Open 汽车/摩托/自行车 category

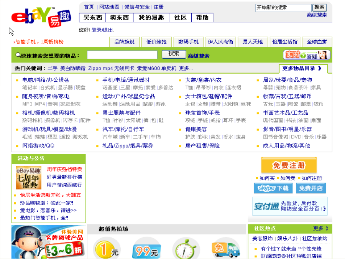[123, 129]
